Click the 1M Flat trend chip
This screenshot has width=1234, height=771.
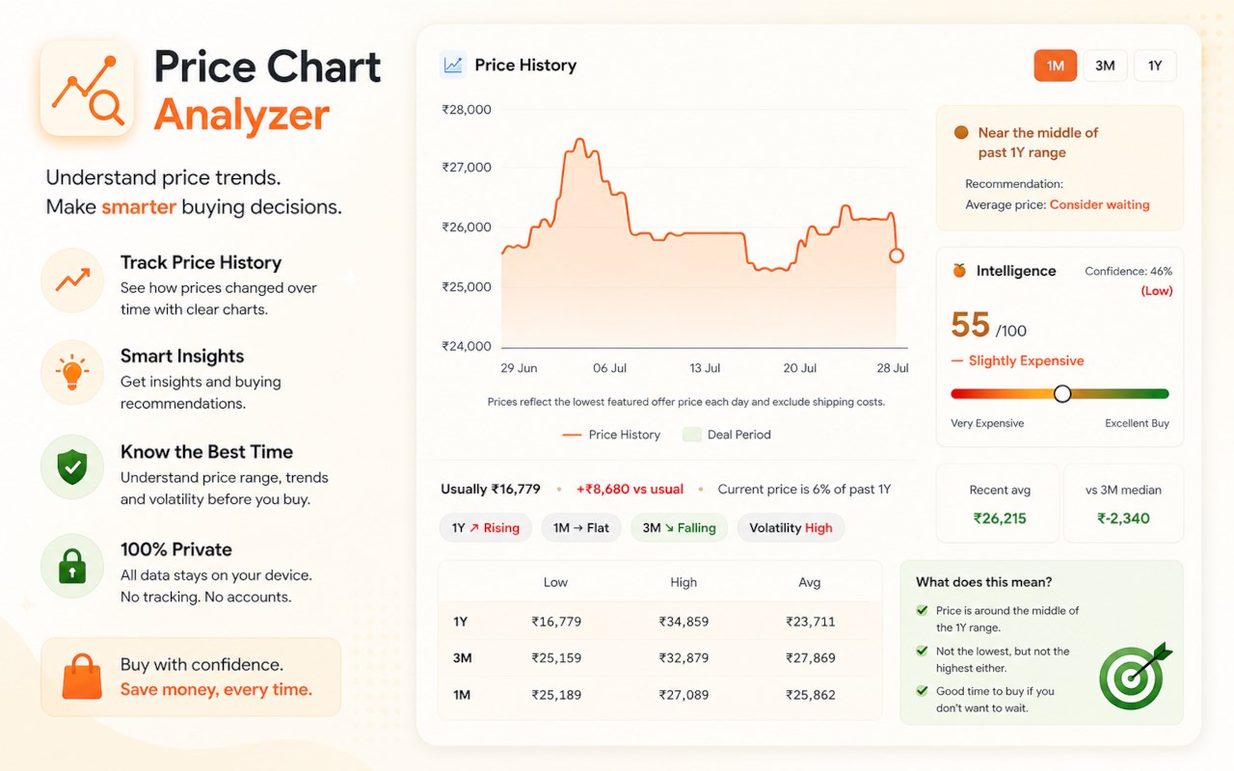580,528
